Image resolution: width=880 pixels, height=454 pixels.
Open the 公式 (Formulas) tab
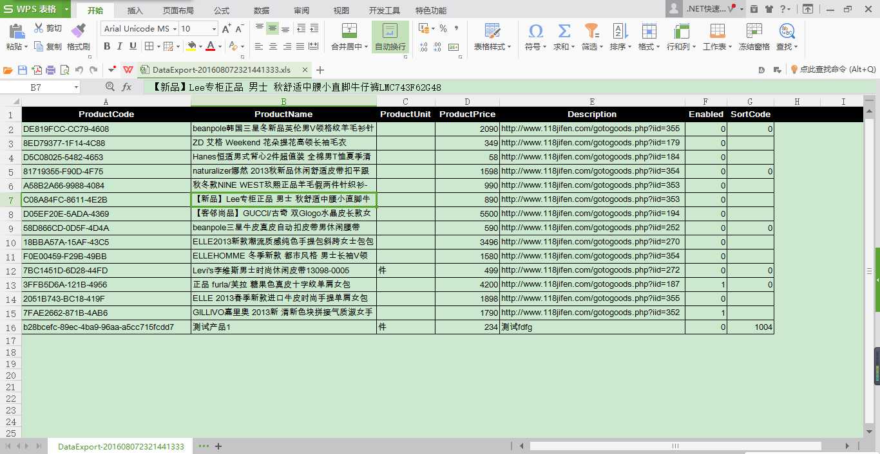(x=222, y=11)
